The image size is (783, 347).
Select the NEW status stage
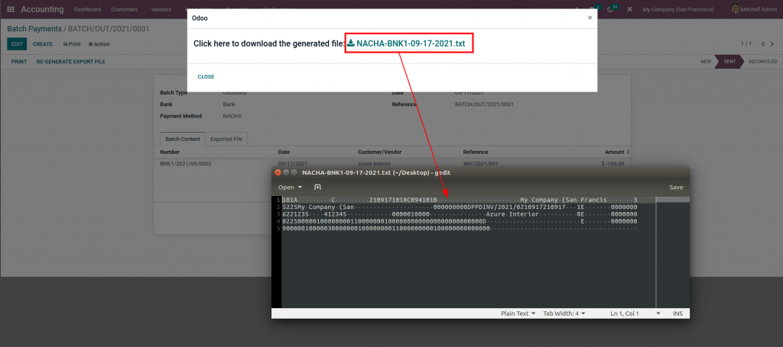point(706,62)
